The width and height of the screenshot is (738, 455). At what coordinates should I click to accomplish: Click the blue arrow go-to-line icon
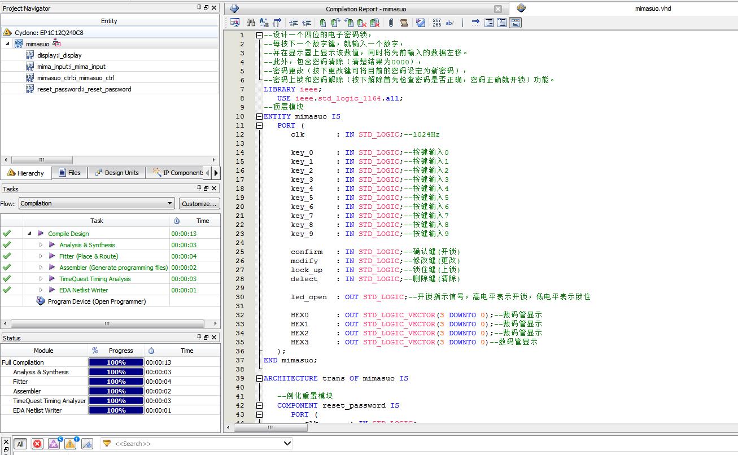[x=475, y=23]
